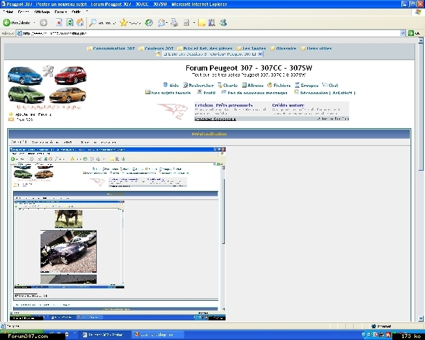
Task: Click the Fichiers files icon
Action: click(269, 85)
